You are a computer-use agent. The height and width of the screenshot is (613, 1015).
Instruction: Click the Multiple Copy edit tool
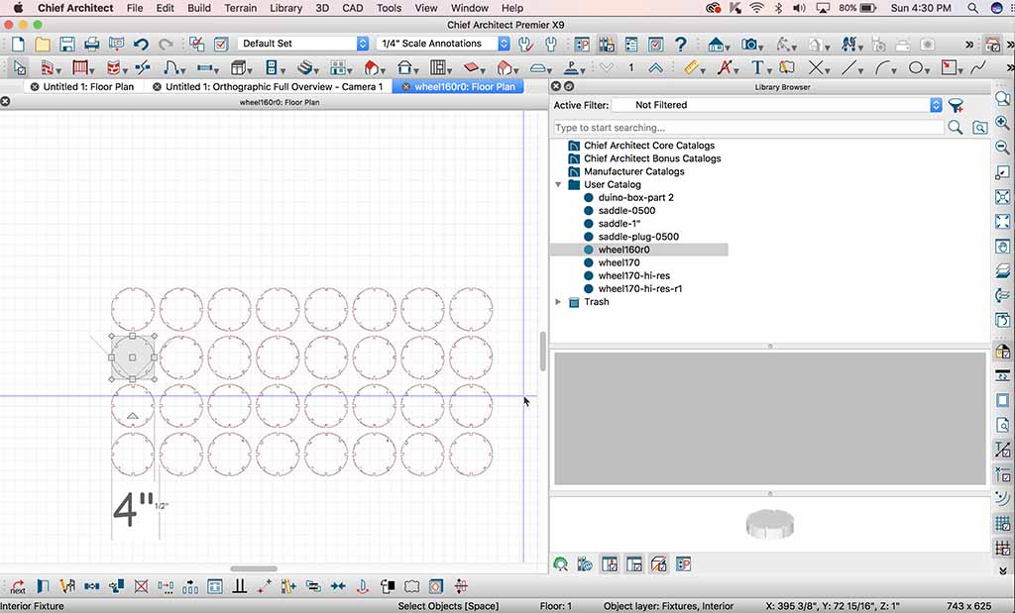coord(190,586)
